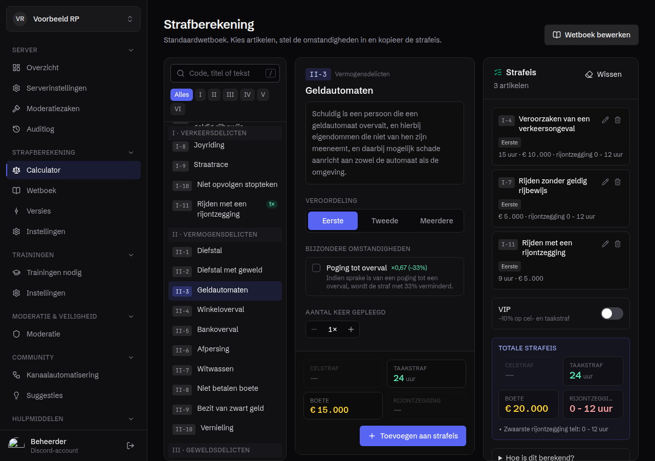Delete the I-7 Rijden zonder geldig rijbewijs entry
Image resolution: width=655 pixels, height=461 pixels.
click(x=618, y=182)
